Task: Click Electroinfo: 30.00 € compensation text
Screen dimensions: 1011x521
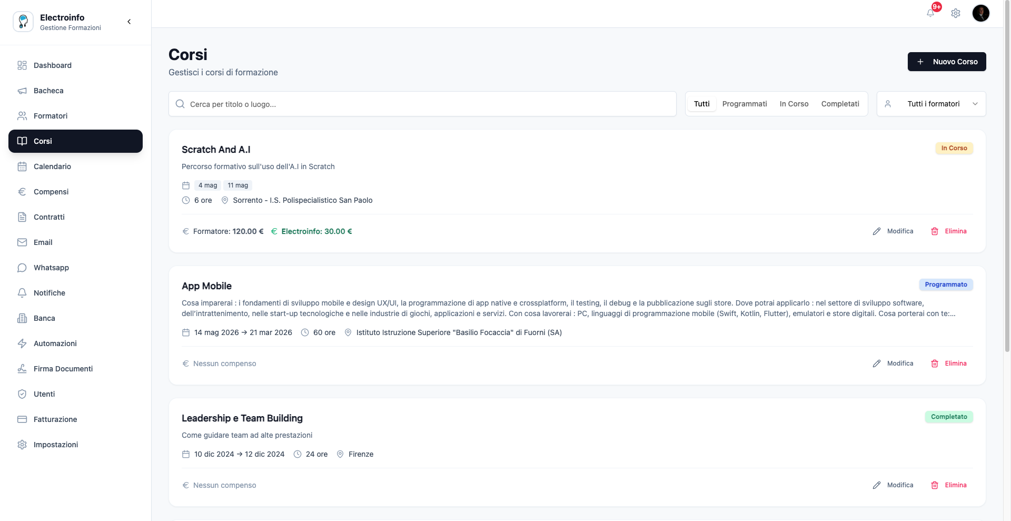Action: pyautogui.click(x=316, y=231)
